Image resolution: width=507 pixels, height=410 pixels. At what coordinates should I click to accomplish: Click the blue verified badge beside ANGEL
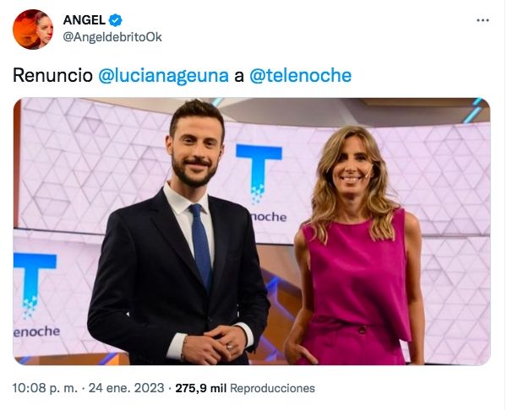point(116,20)
